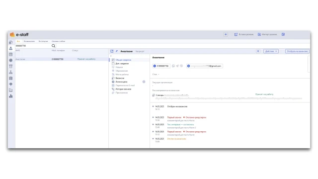Click the Telegram icon next to phone number
This screenshot has height=179, width=318.
(177, 66)
